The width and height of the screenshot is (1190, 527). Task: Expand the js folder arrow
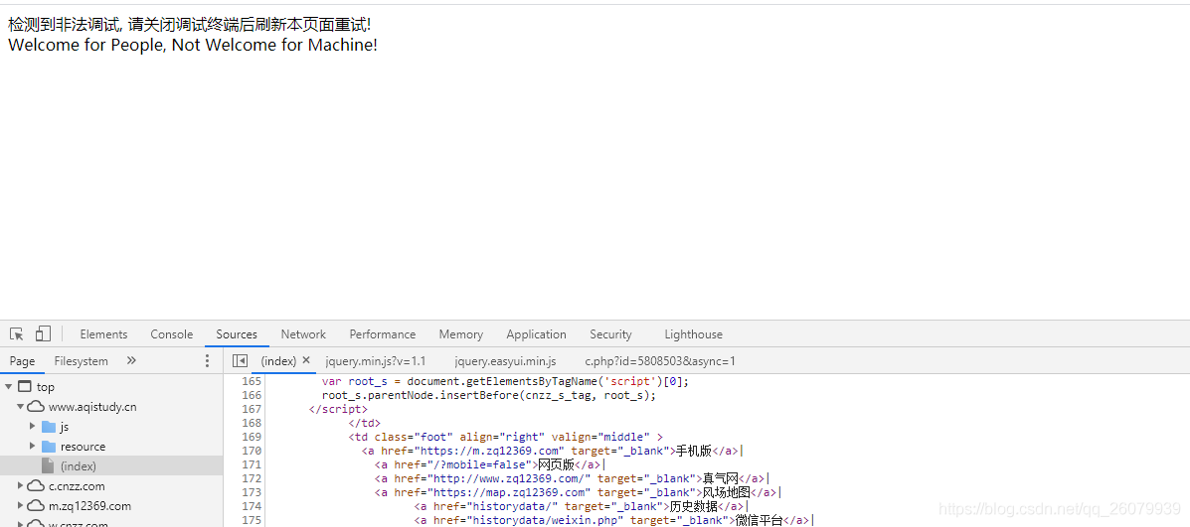click(33, 427)
